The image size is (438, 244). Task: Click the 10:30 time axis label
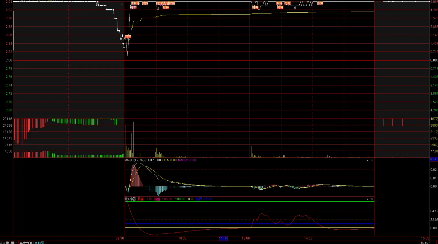tap(182, 238)
